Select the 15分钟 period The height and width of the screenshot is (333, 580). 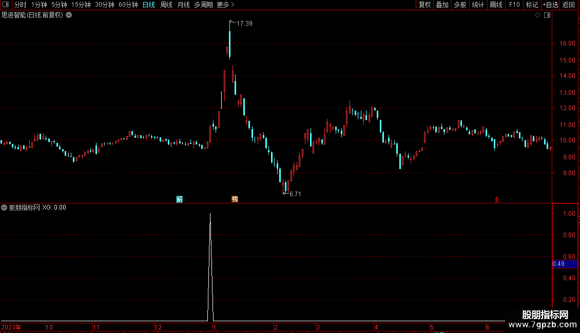81,5
